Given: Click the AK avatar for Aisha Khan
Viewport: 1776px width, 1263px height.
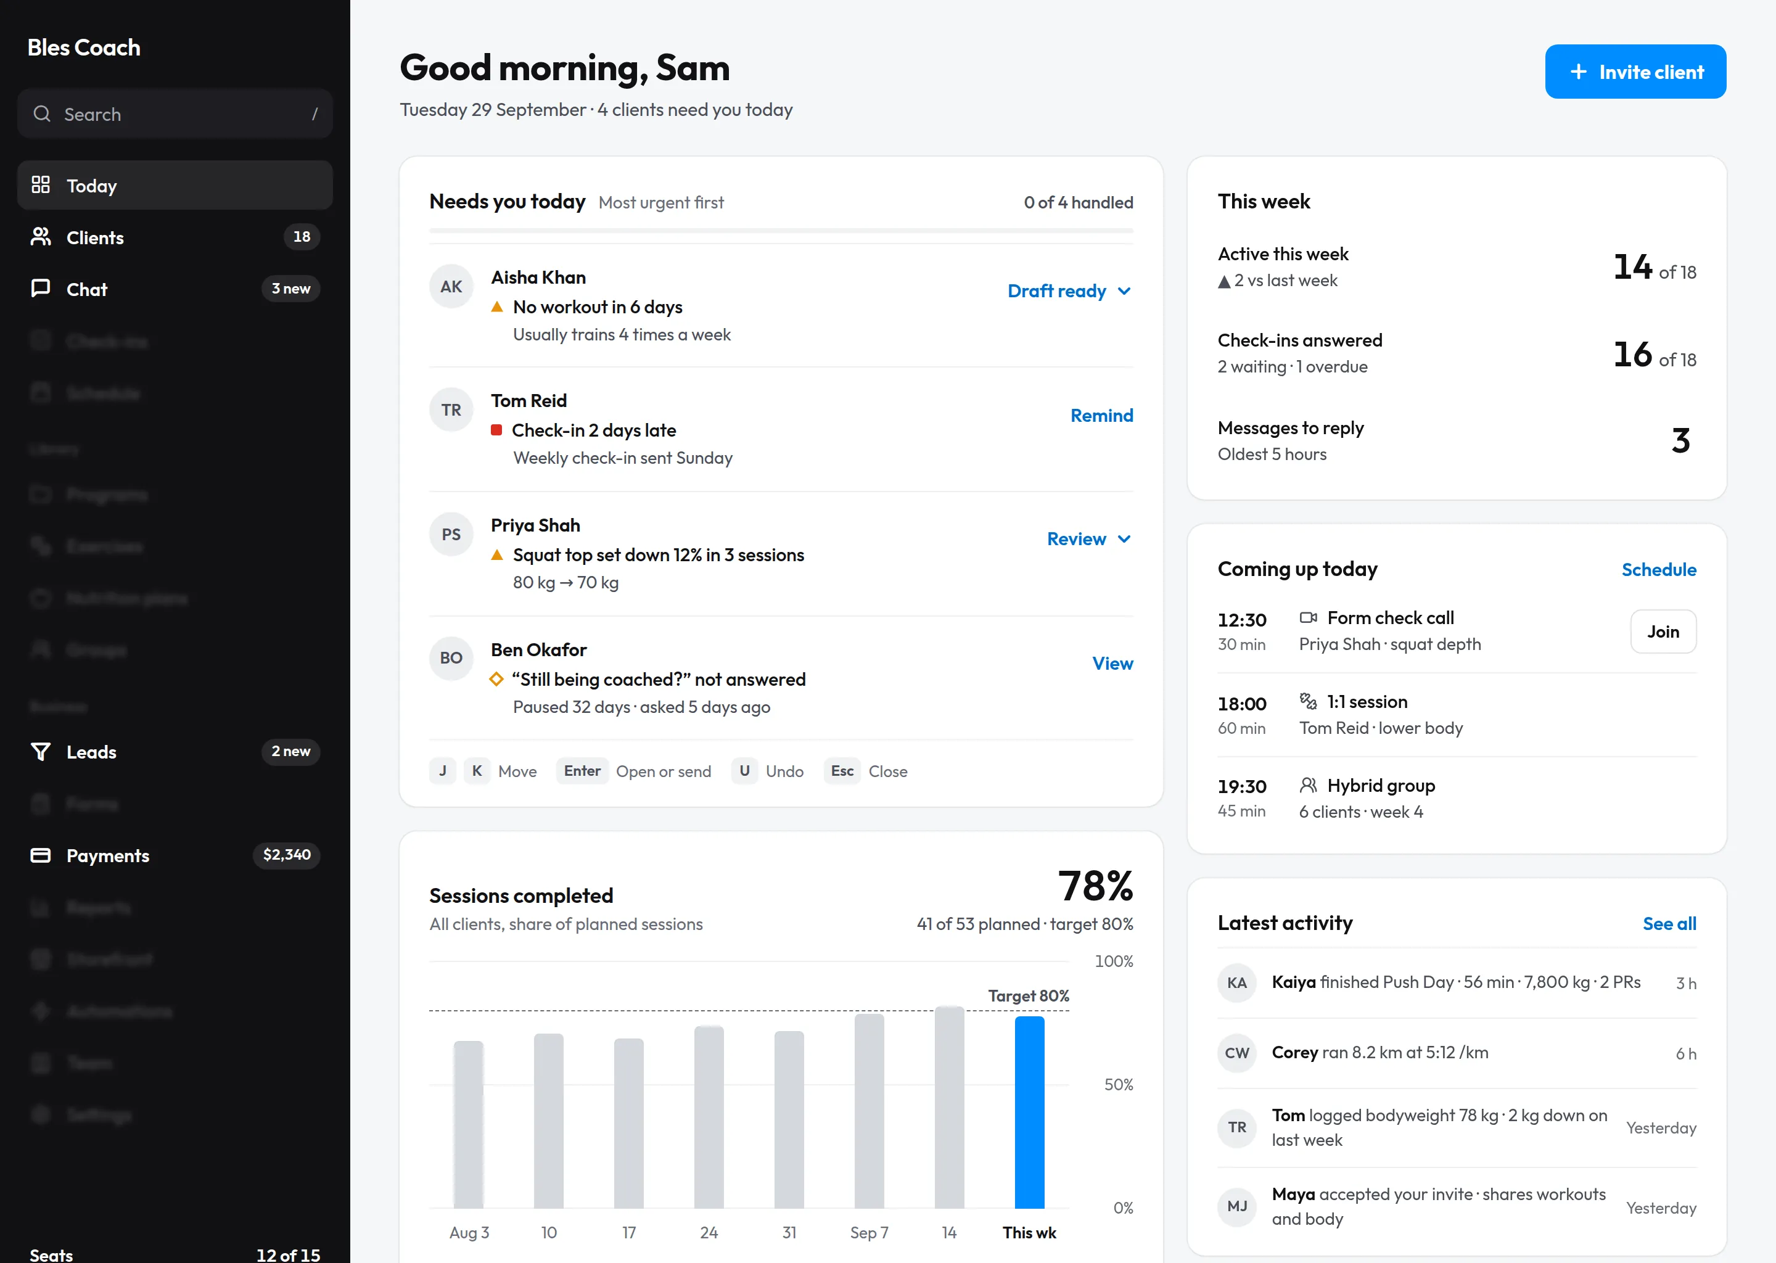Looking at the screenshot, I should click(x=451, y=286).
